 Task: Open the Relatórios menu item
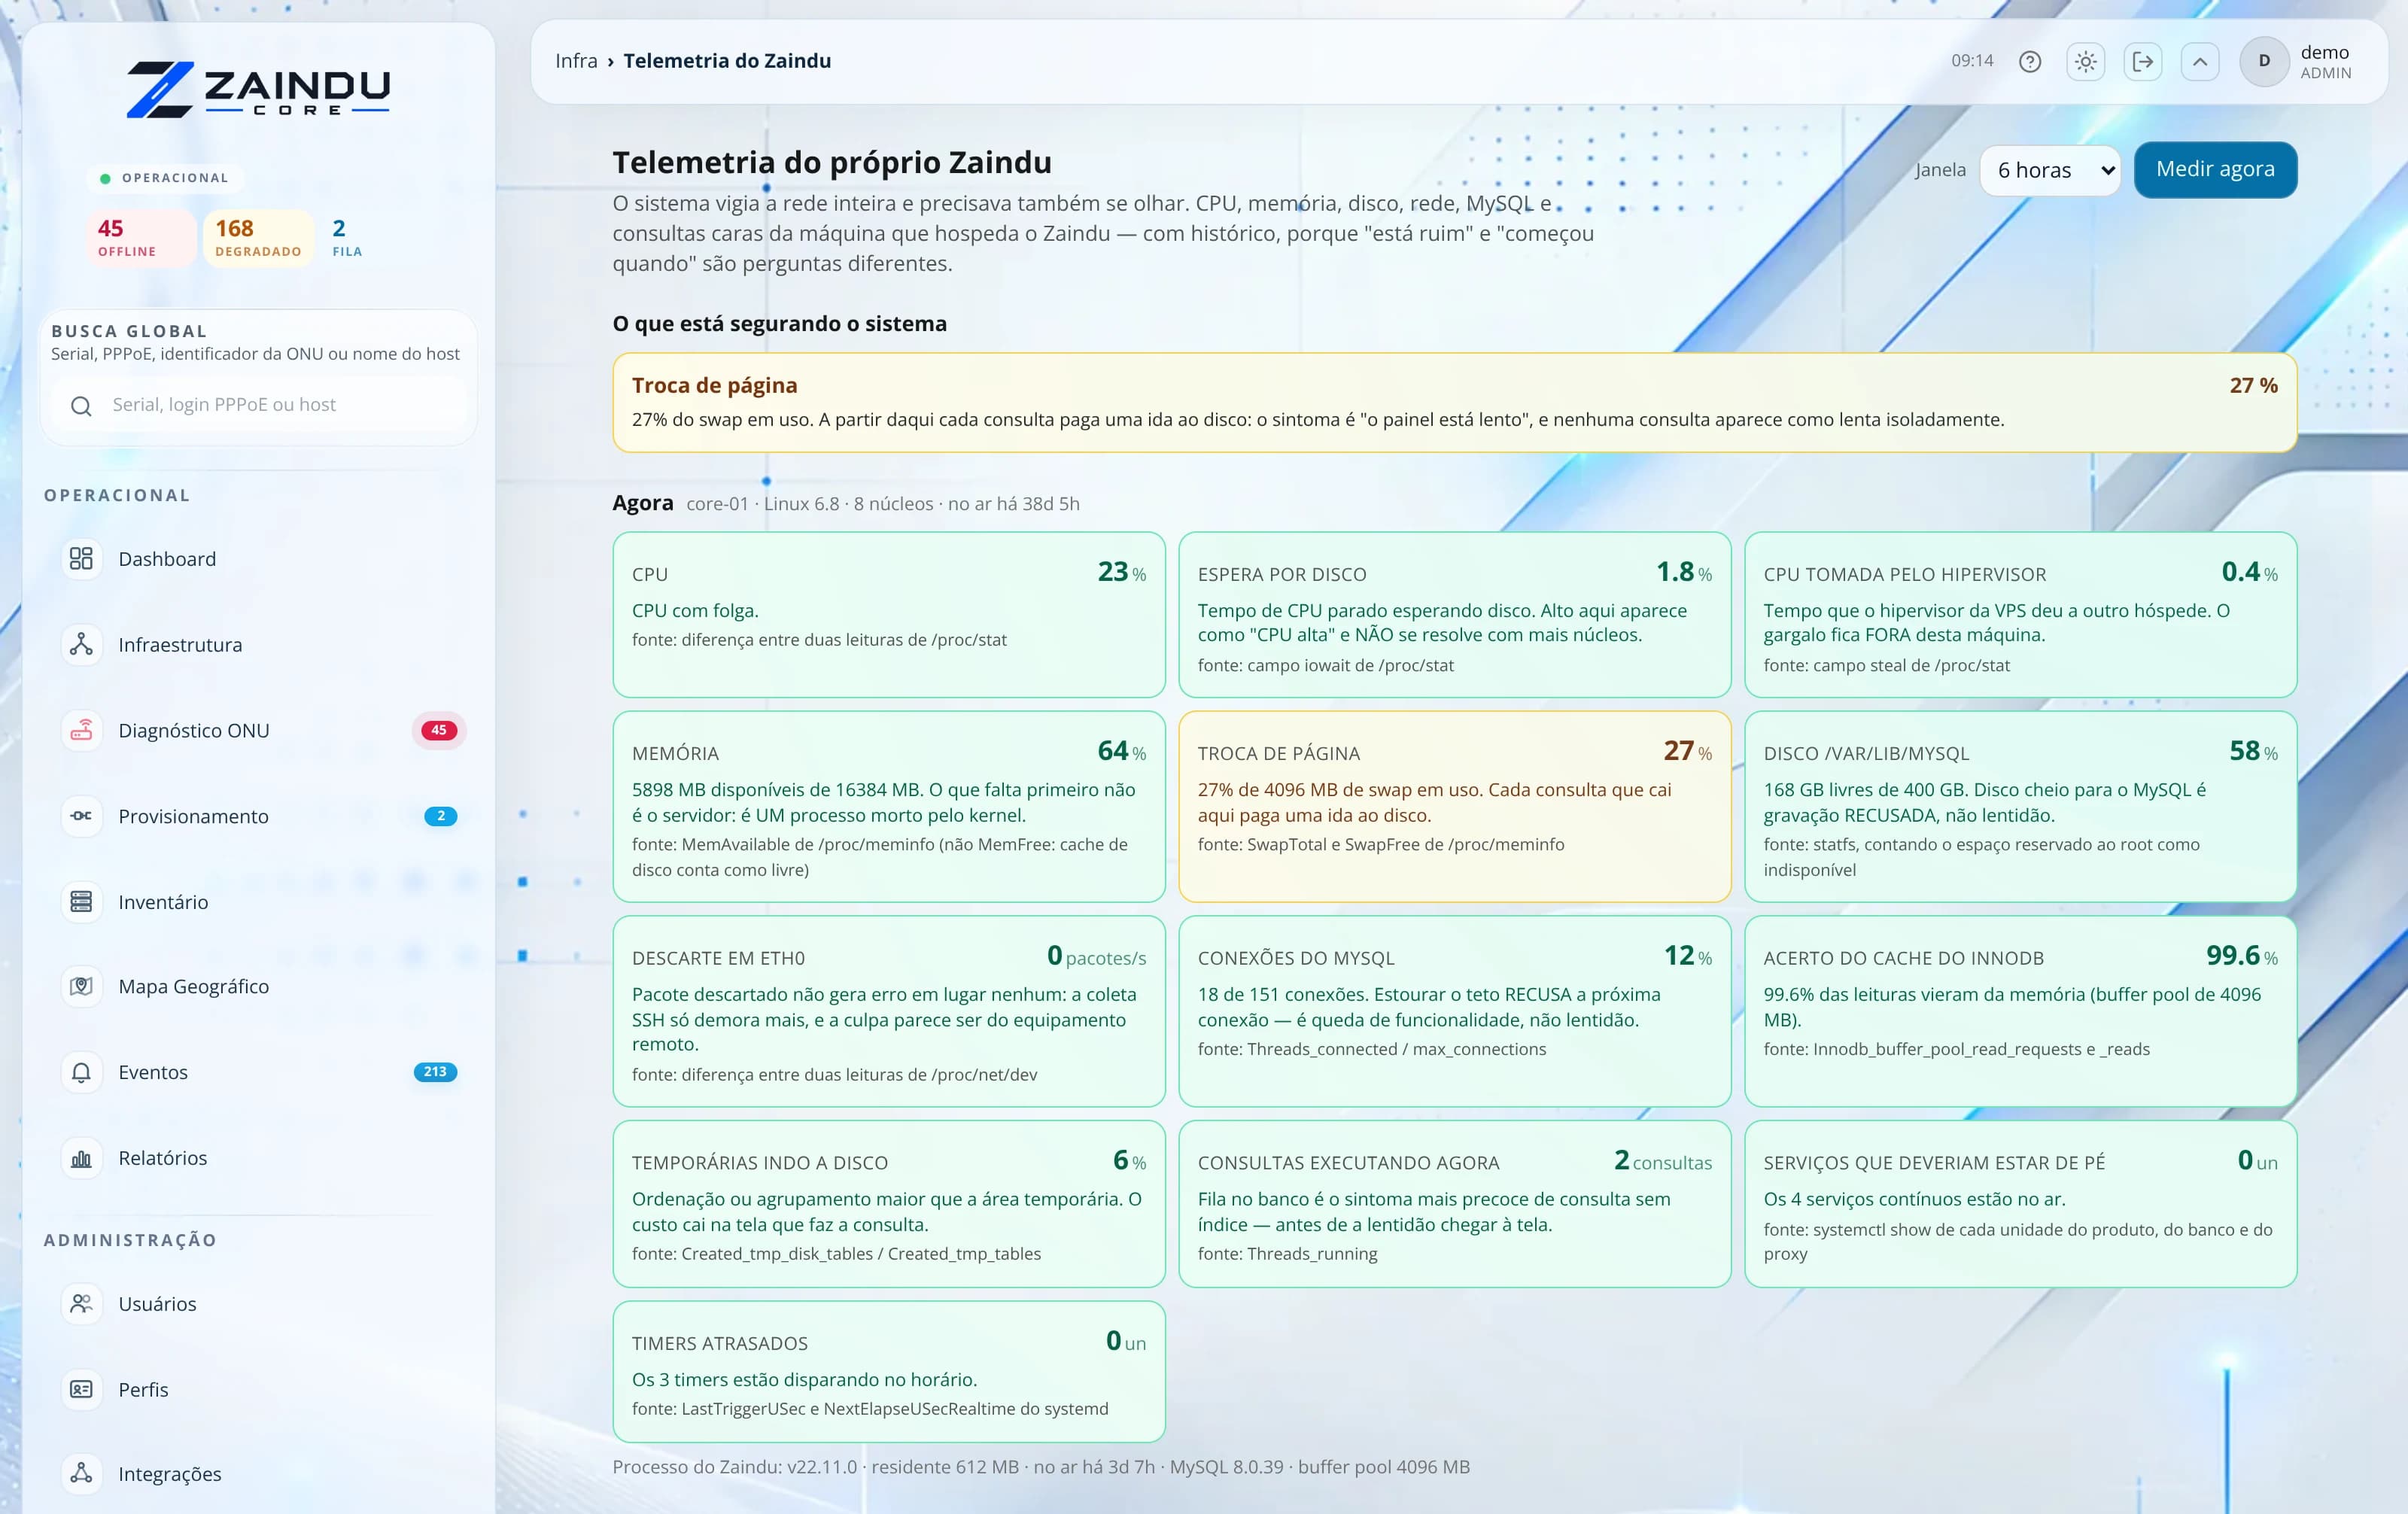click(258, 1158)
